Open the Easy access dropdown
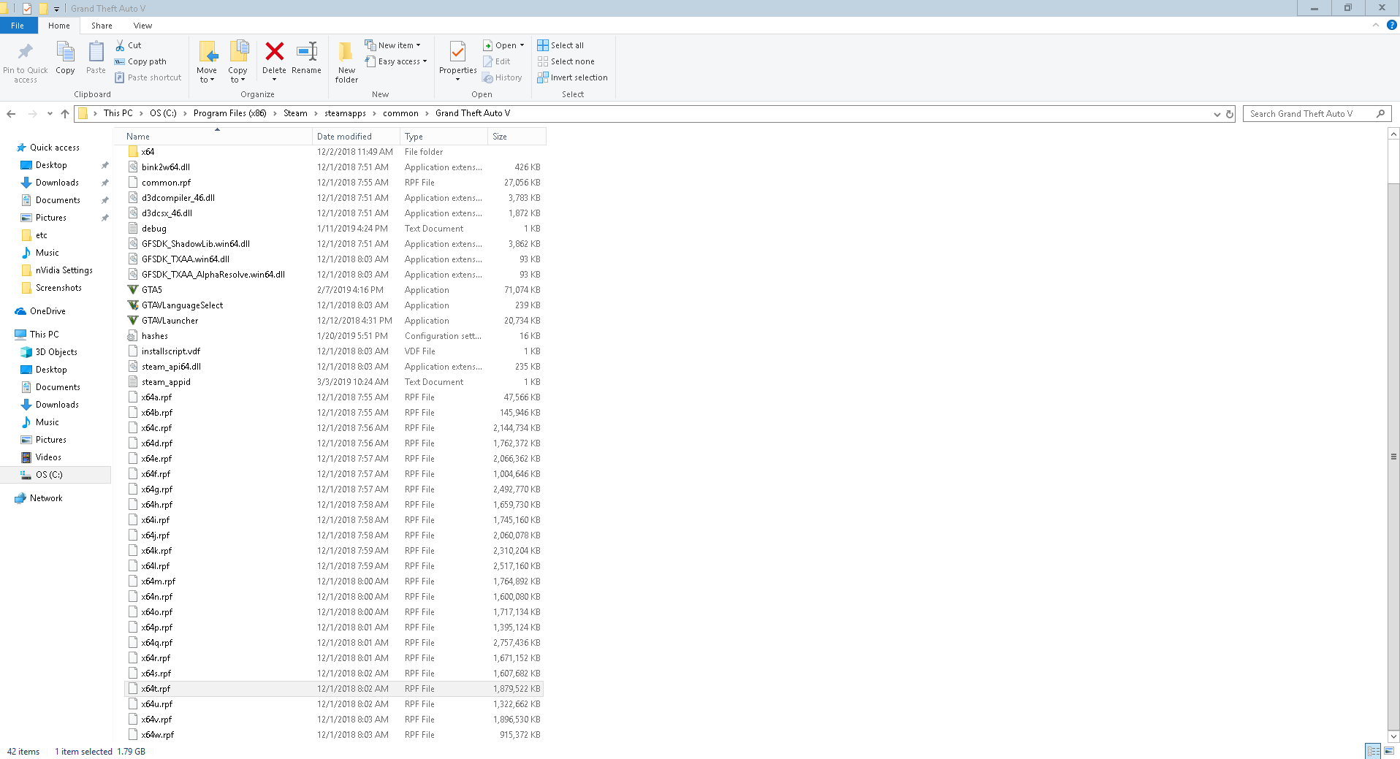Image resolution: width=1400 pixels, height=759 pixels. [396, 61]
